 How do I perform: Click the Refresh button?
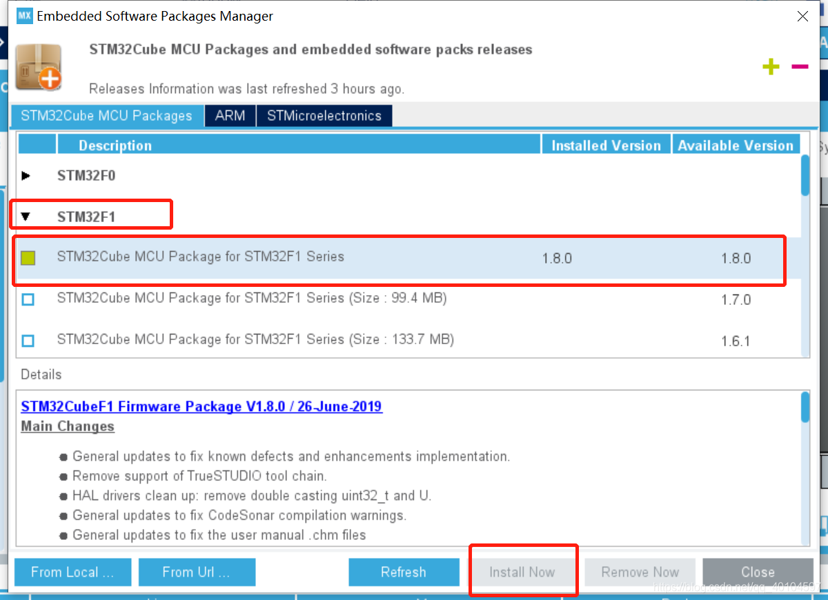click(x=404, y=572)
